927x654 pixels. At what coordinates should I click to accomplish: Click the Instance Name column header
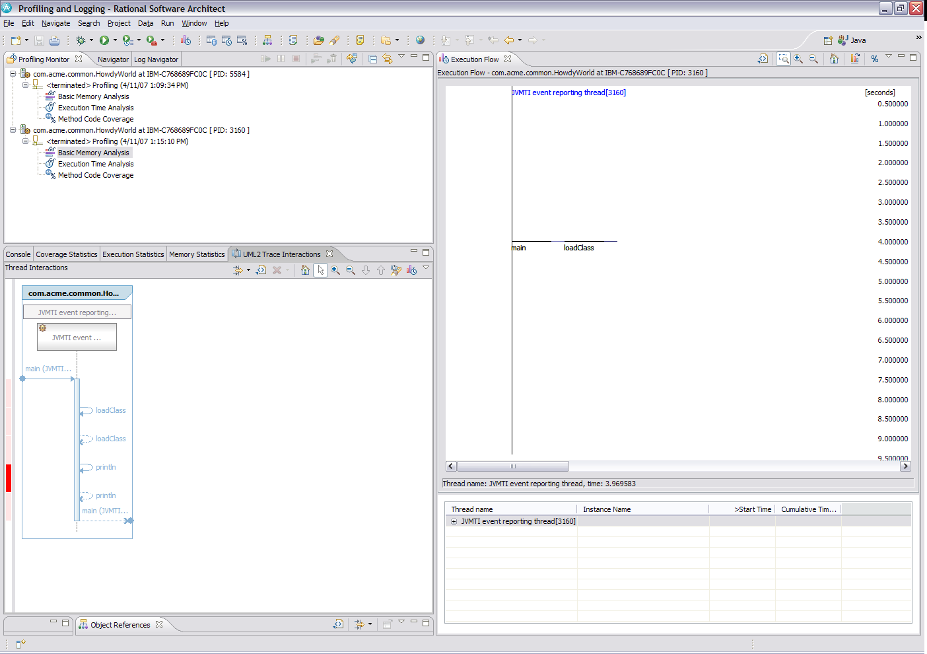(643, 509)
